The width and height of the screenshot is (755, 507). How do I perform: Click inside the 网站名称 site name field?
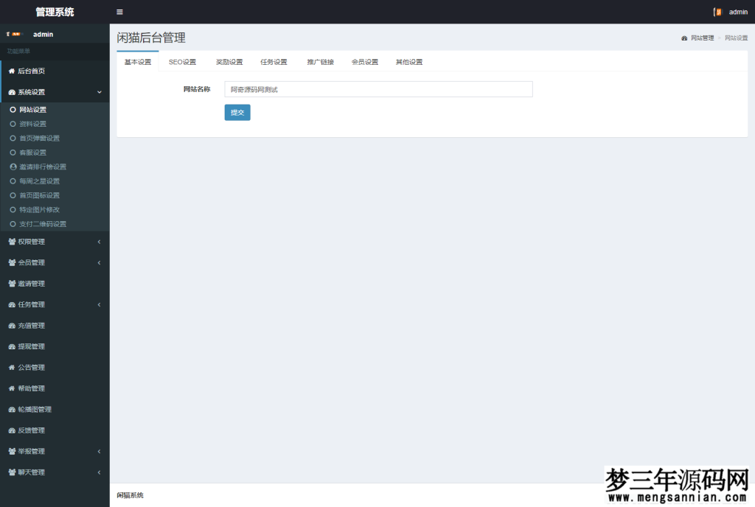point(377,88)
